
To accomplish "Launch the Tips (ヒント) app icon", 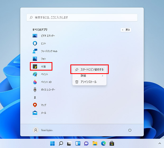I will click(x=35, y=43).
